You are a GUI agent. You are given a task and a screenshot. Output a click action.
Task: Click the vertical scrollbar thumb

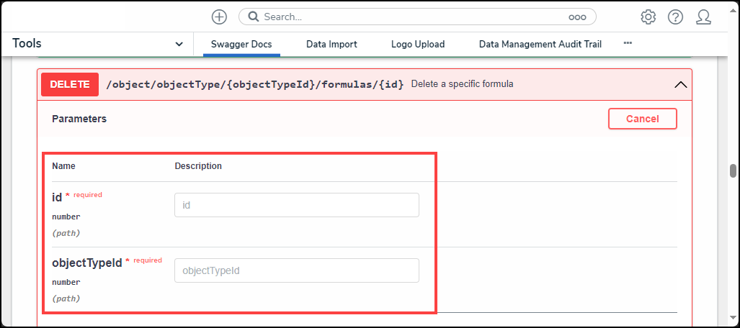point(733,170)
